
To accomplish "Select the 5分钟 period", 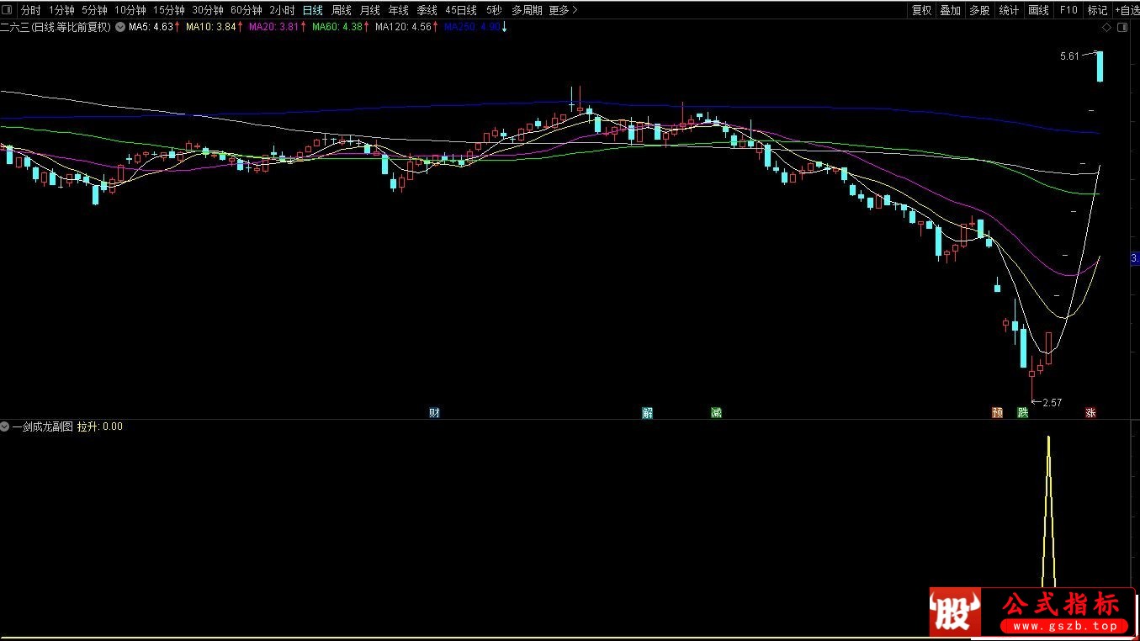I will 94,10.
